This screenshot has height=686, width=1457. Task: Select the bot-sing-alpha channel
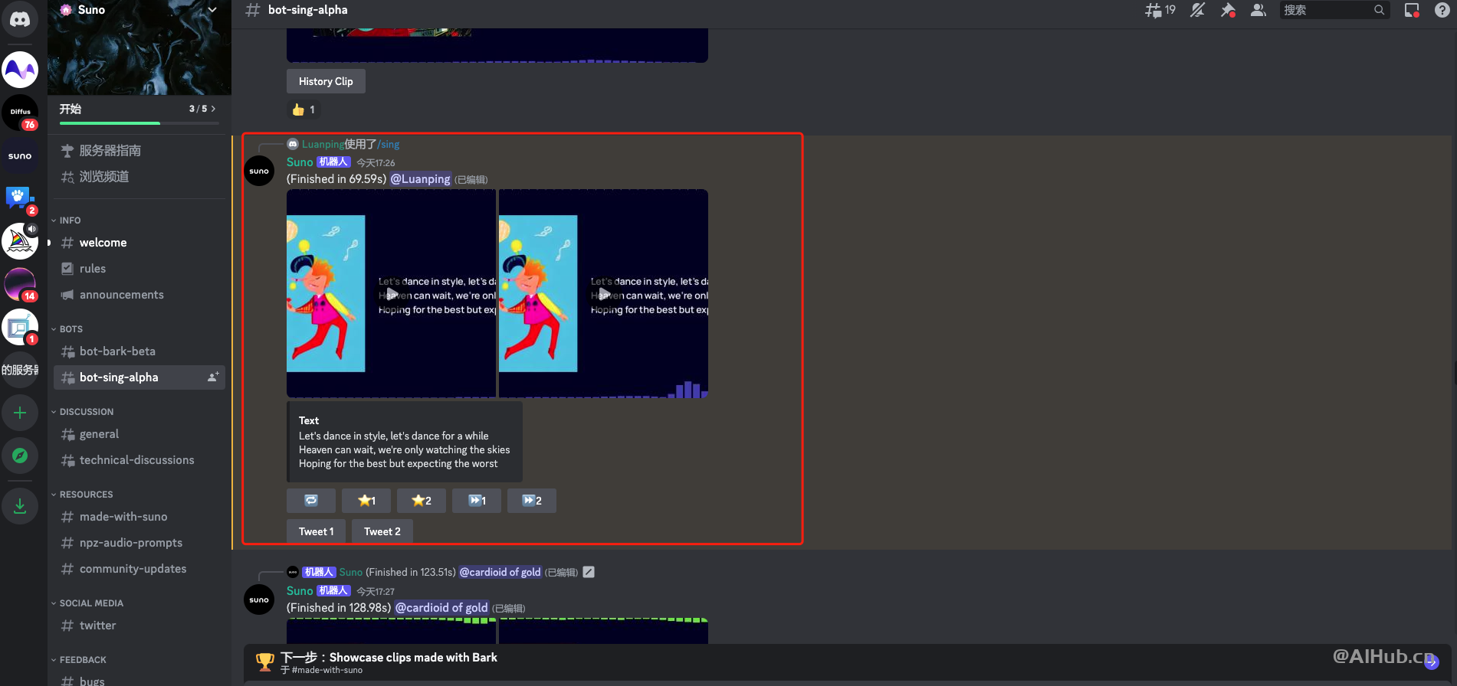(139, 377)
